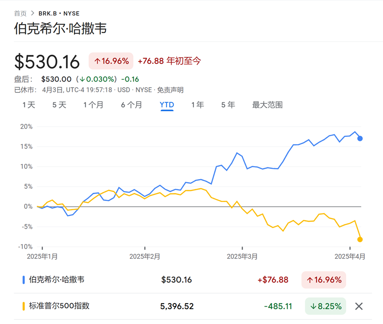Open the 1年 range selector
383x324 pixels.
197,105
